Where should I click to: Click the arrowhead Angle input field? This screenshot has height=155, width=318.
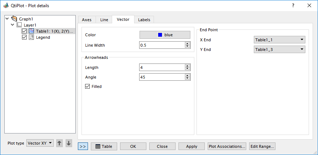pos(162,77)
